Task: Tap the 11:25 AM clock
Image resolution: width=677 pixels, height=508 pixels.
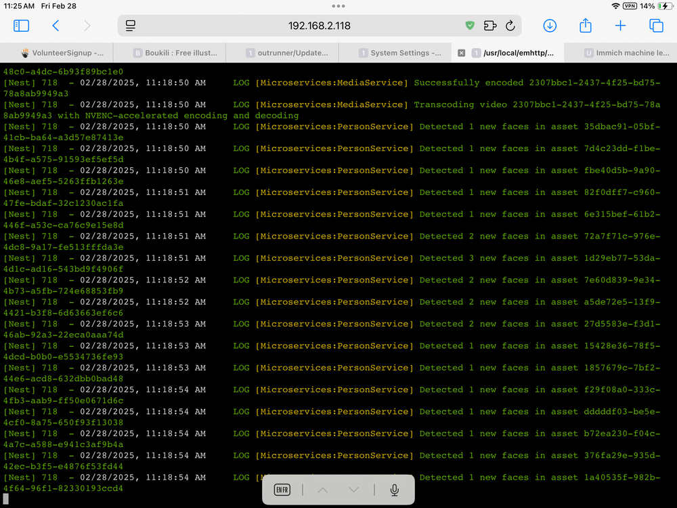Action: click(x=19, y=6)
